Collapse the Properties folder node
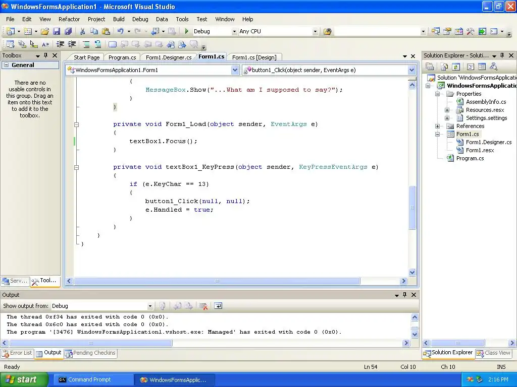 [x=438, y=94]
